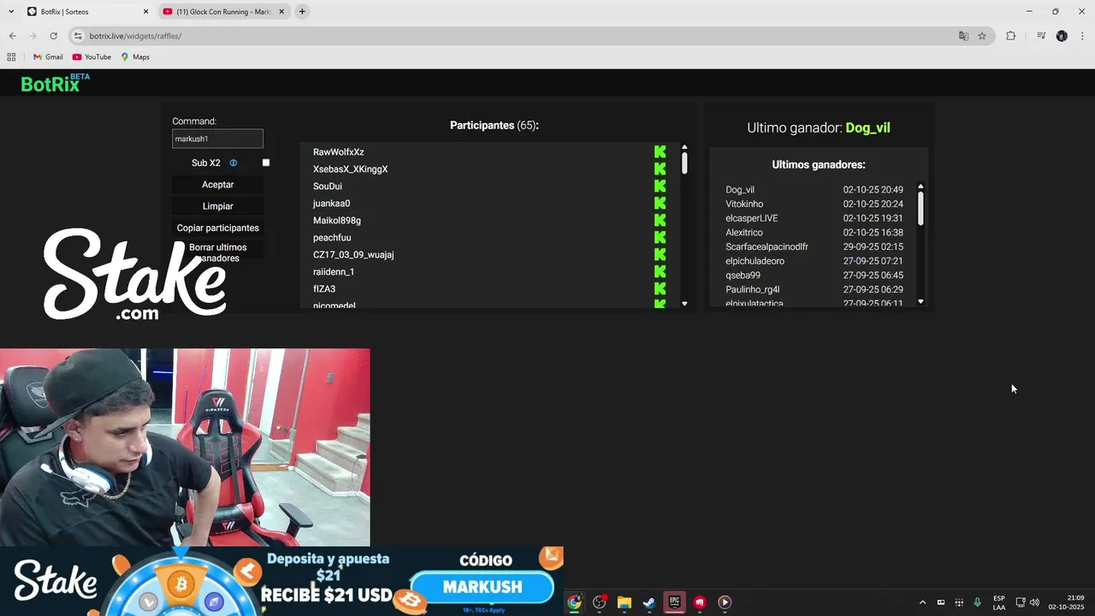The image size is (1095, 616).
Task: Click winner Alexitrico in recent winners
Action: coord(744,233)
